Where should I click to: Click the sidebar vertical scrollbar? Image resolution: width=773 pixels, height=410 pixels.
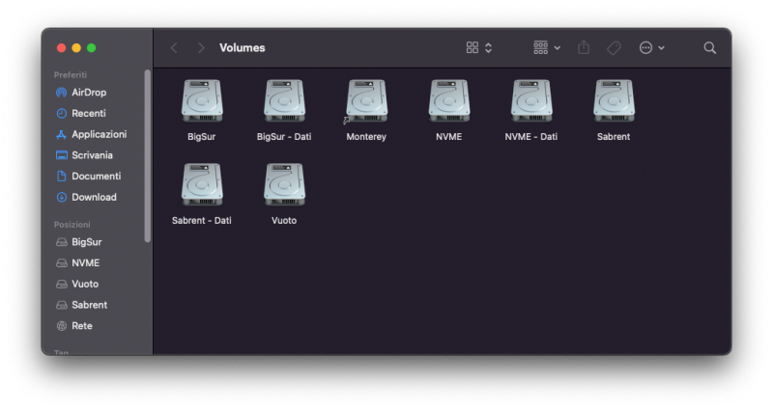pyautogui.click(x=147, y=155)
